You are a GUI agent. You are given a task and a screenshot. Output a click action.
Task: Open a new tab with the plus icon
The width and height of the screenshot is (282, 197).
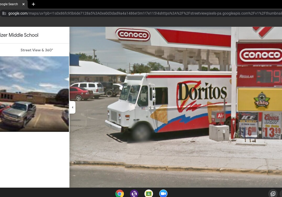tap(33, 4)
